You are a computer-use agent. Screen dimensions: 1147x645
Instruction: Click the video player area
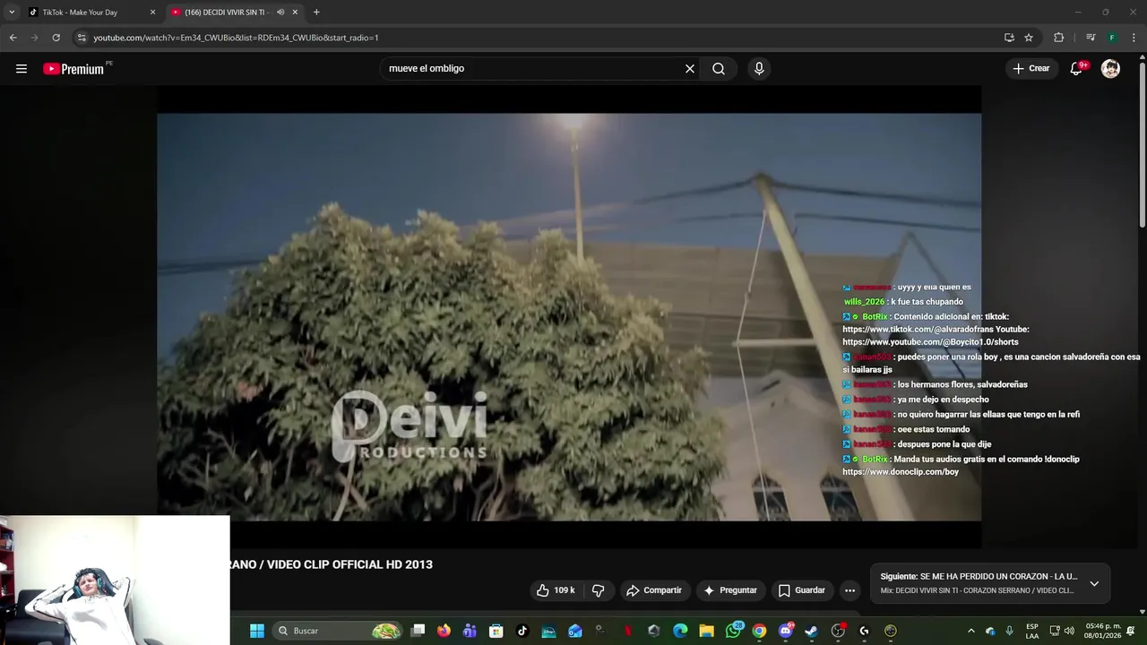click(569, 316)
